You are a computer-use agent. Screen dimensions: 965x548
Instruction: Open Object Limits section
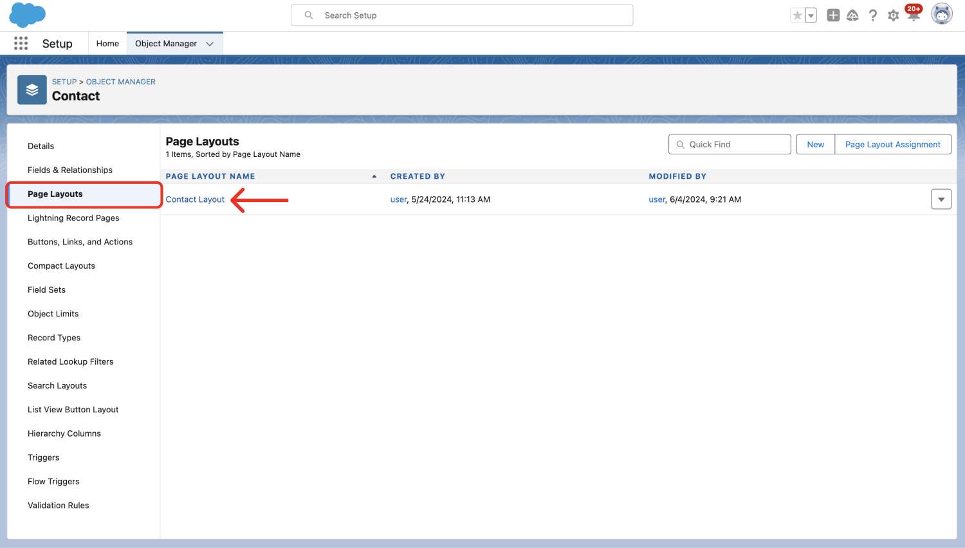point(53,314)
